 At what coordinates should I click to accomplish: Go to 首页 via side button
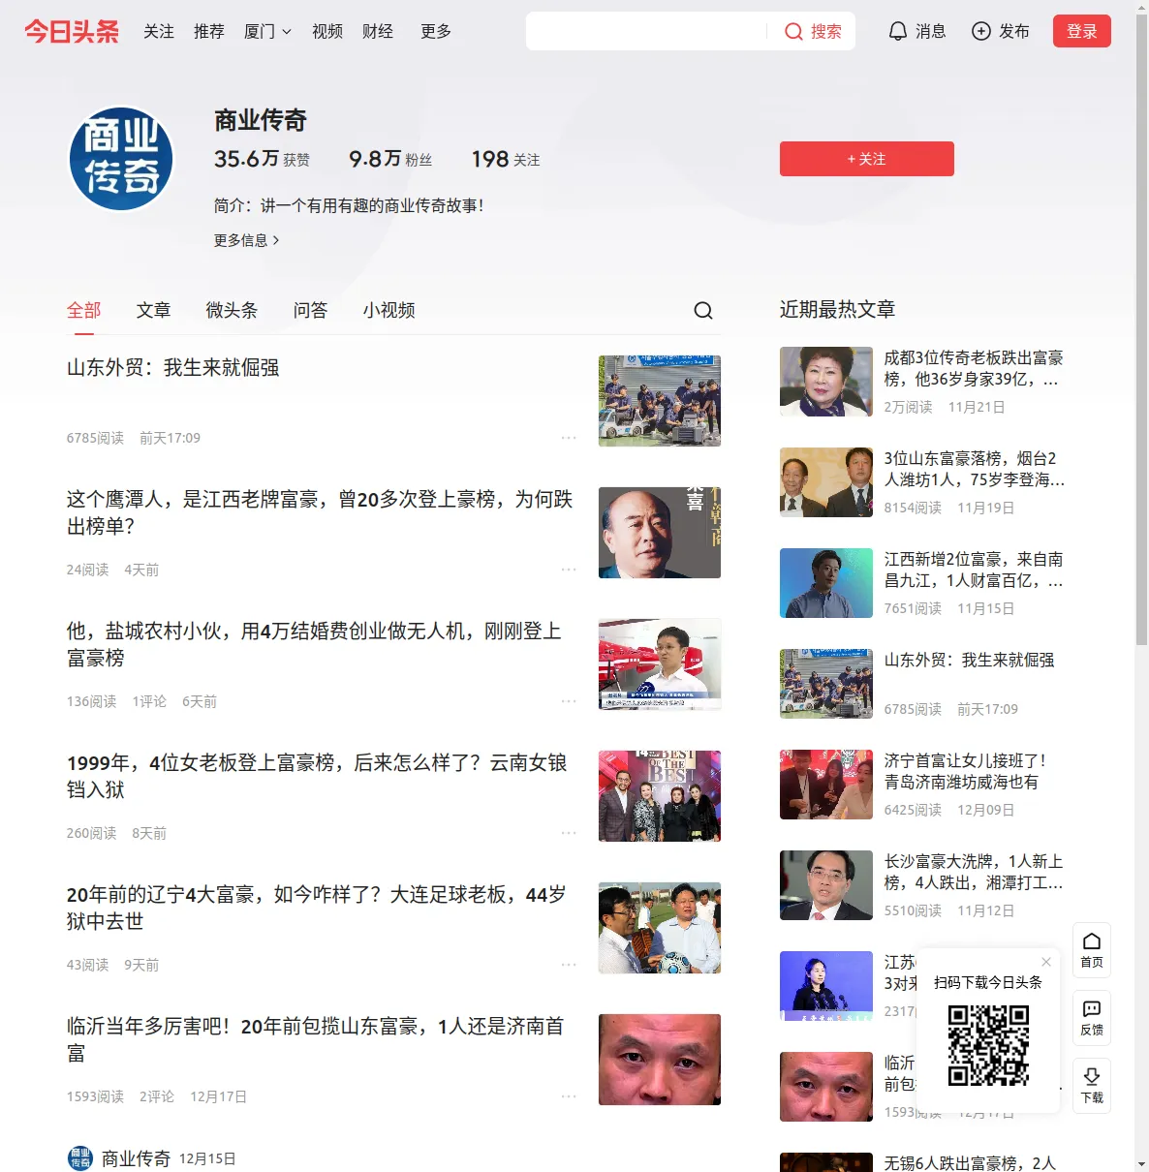pyautogui.click(x=1092, y=950)
